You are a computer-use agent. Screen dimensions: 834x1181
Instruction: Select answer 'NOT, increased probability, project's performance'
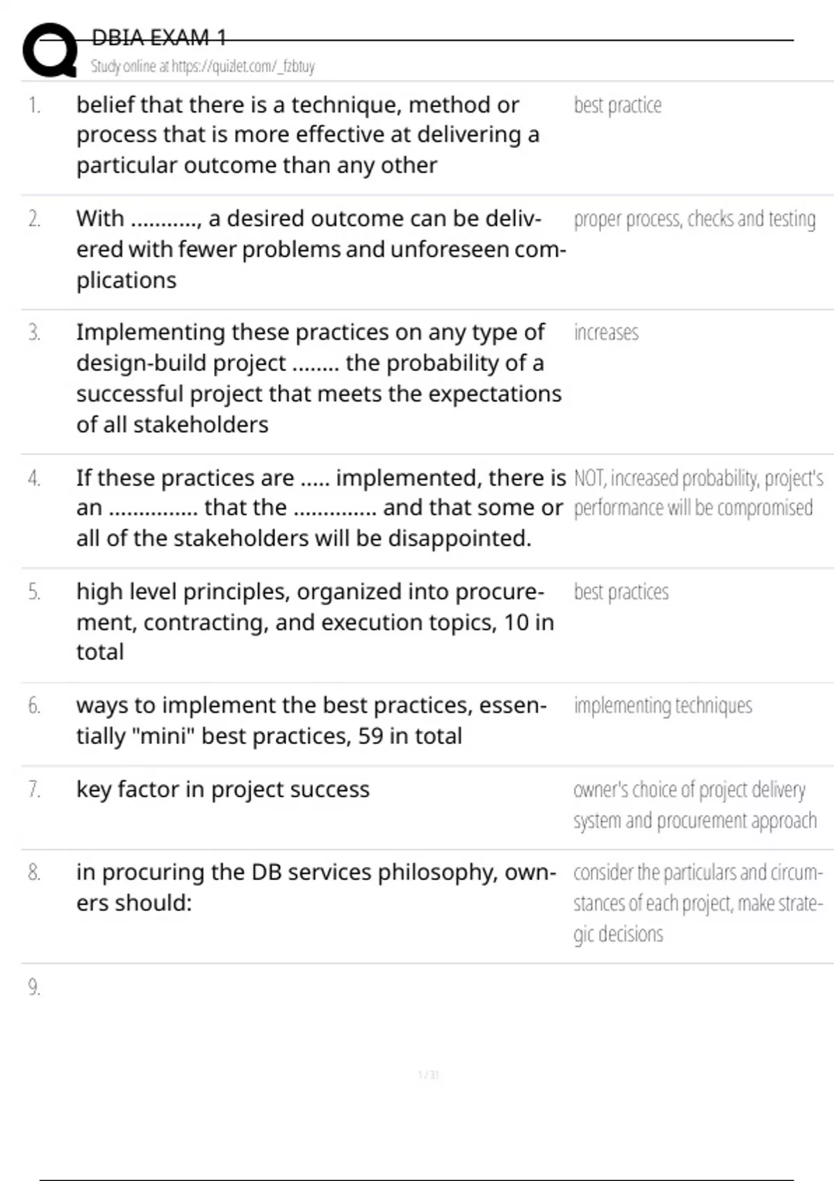[698, 493]
